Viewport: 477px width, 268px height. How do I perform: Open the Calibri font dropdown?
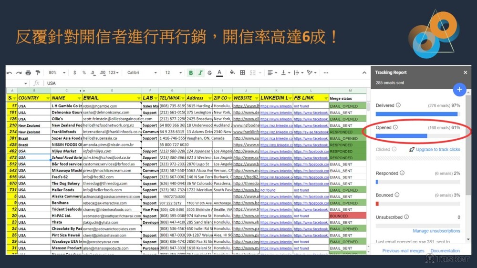click(142, 72)
